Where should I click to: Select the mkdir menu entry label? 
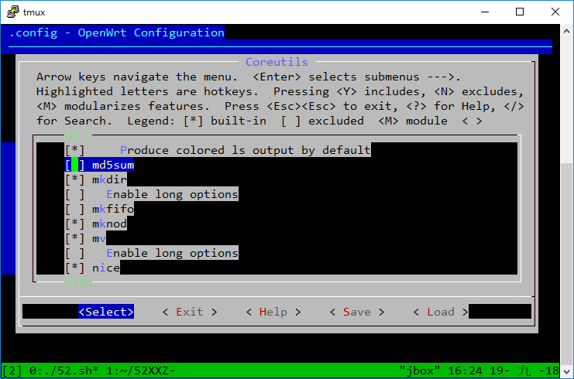pos(109,179)
